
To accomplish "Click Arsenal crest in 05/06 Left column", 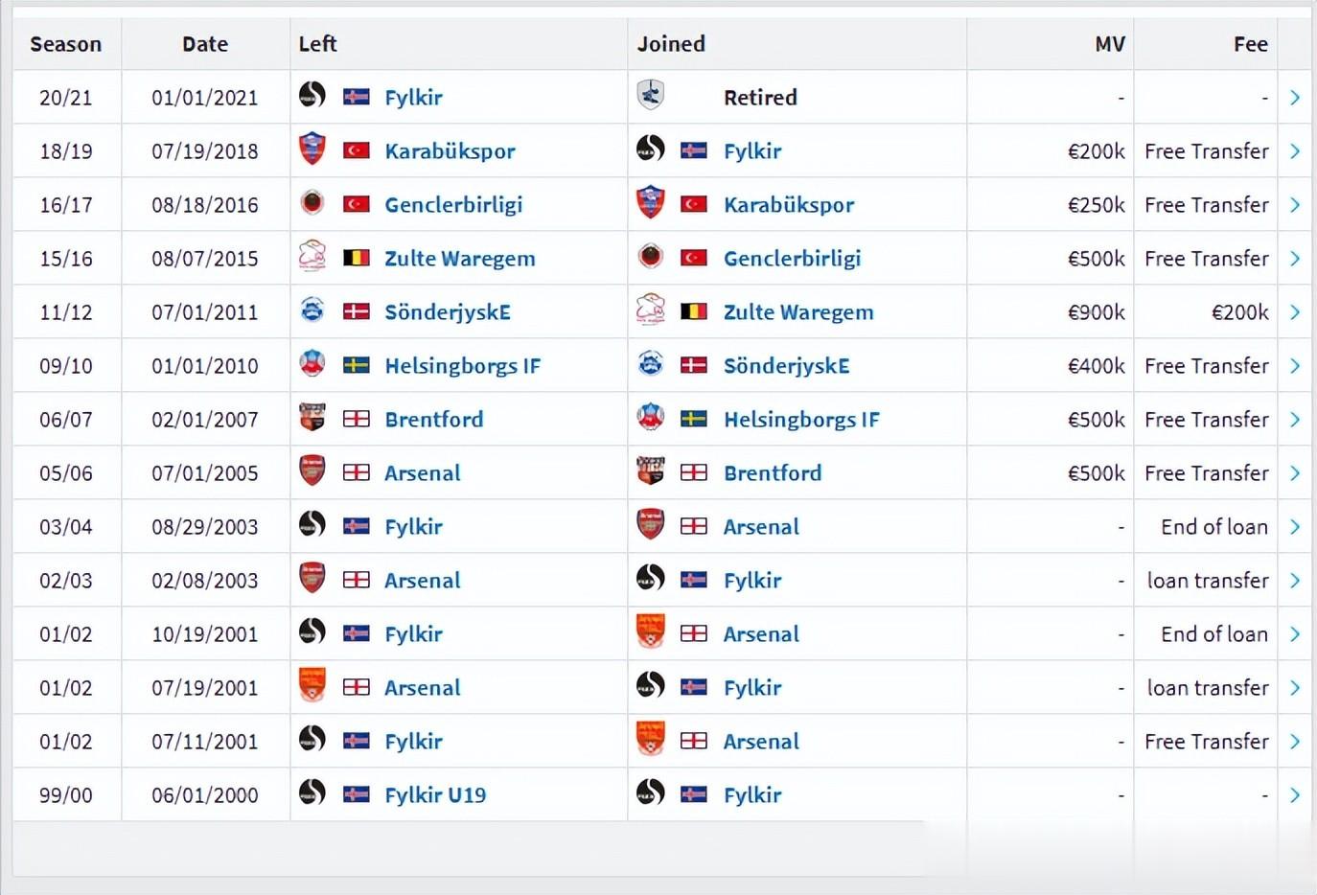I will coord(312,471).
